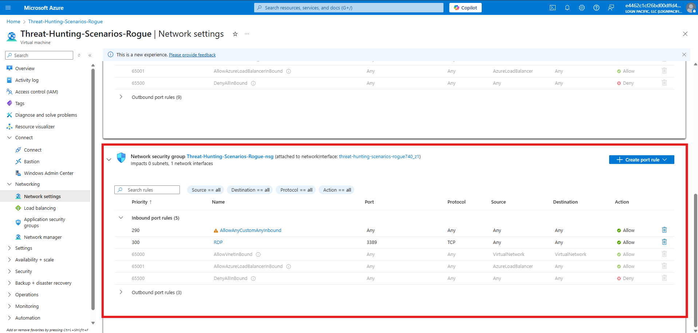Expand the Monitoring sidebar group
Screen dimensions: 698x333
click(x=9, y=306)
